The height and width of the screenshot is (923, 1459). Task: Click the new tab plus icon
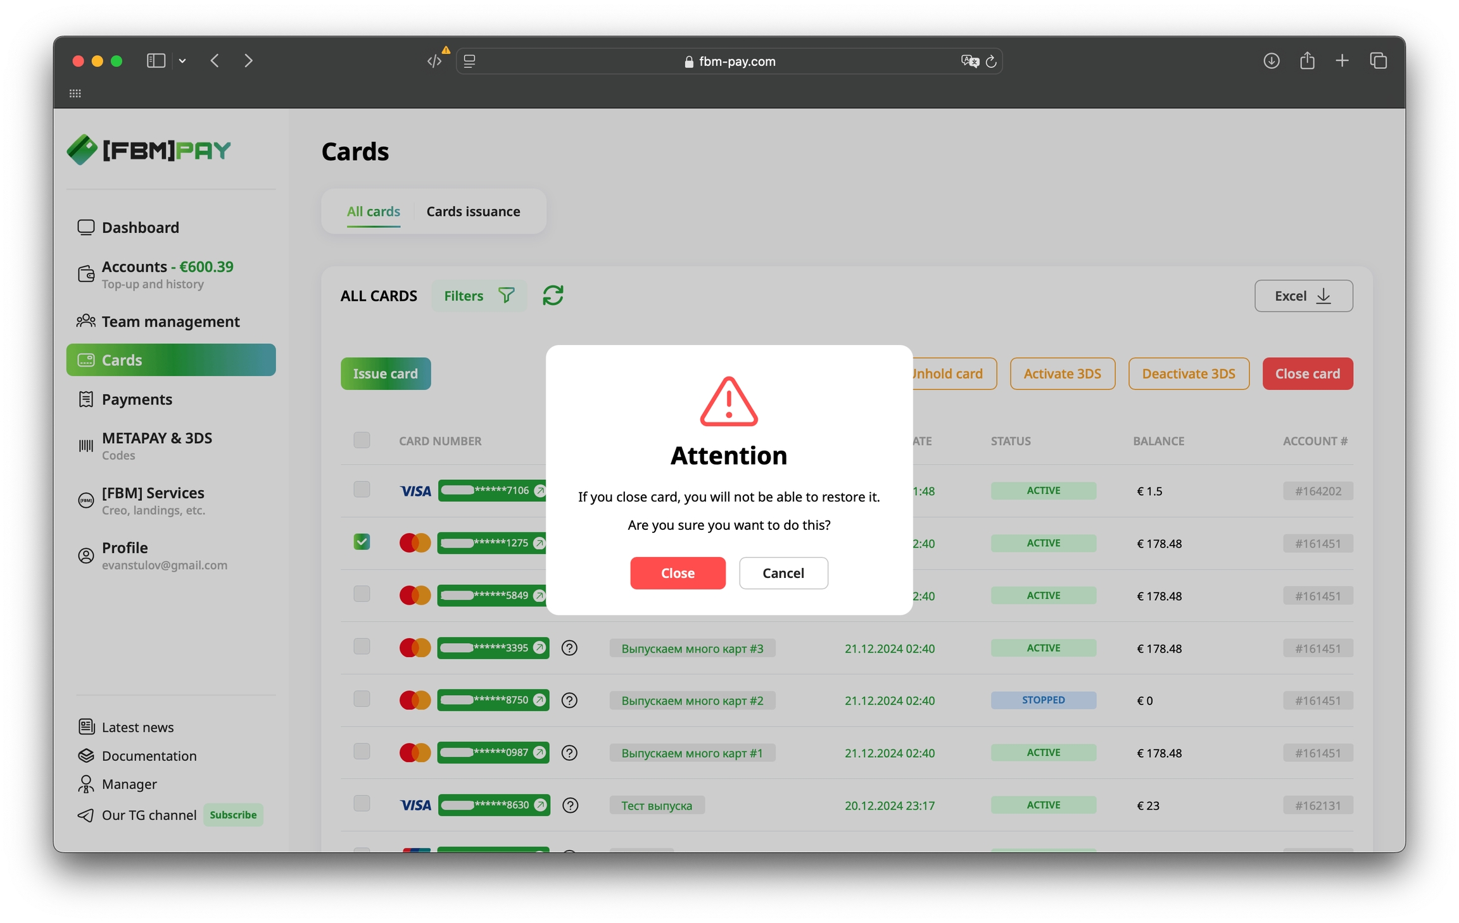[x=1342, y=61]
